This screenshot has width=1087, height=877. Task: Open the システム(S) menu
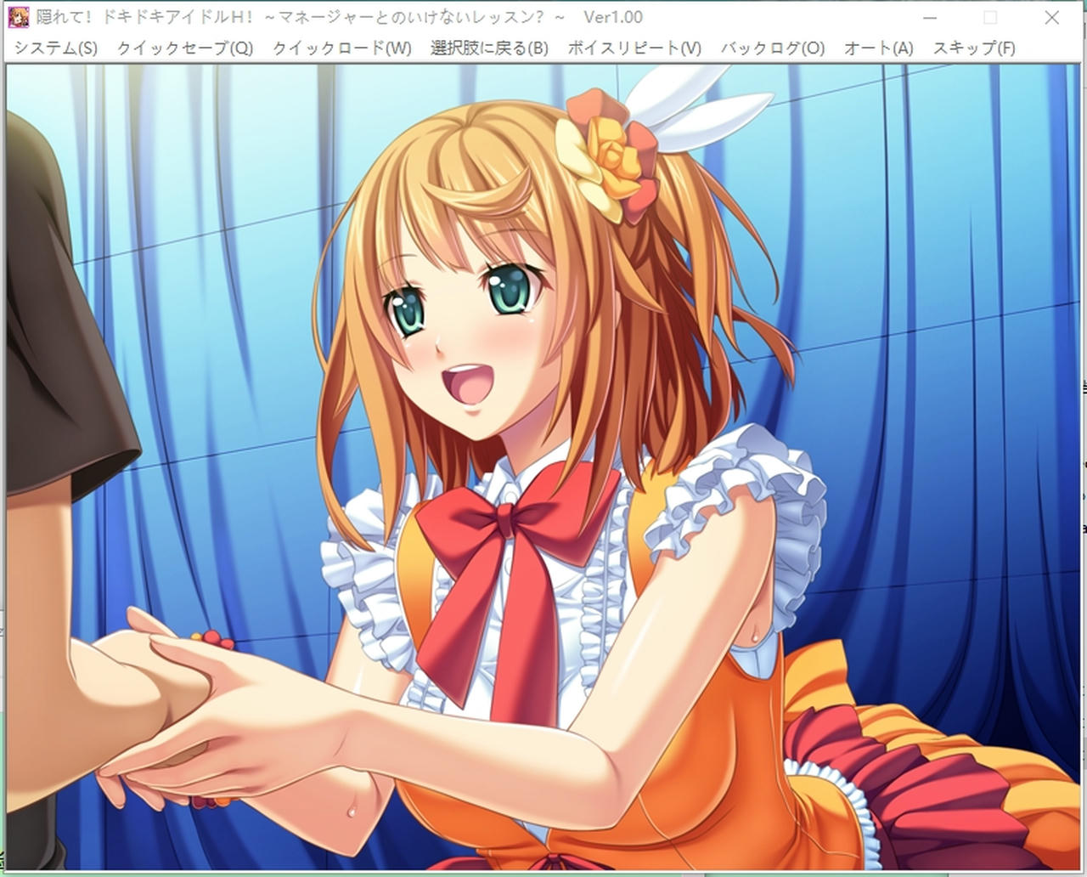[x=56, y=48]
